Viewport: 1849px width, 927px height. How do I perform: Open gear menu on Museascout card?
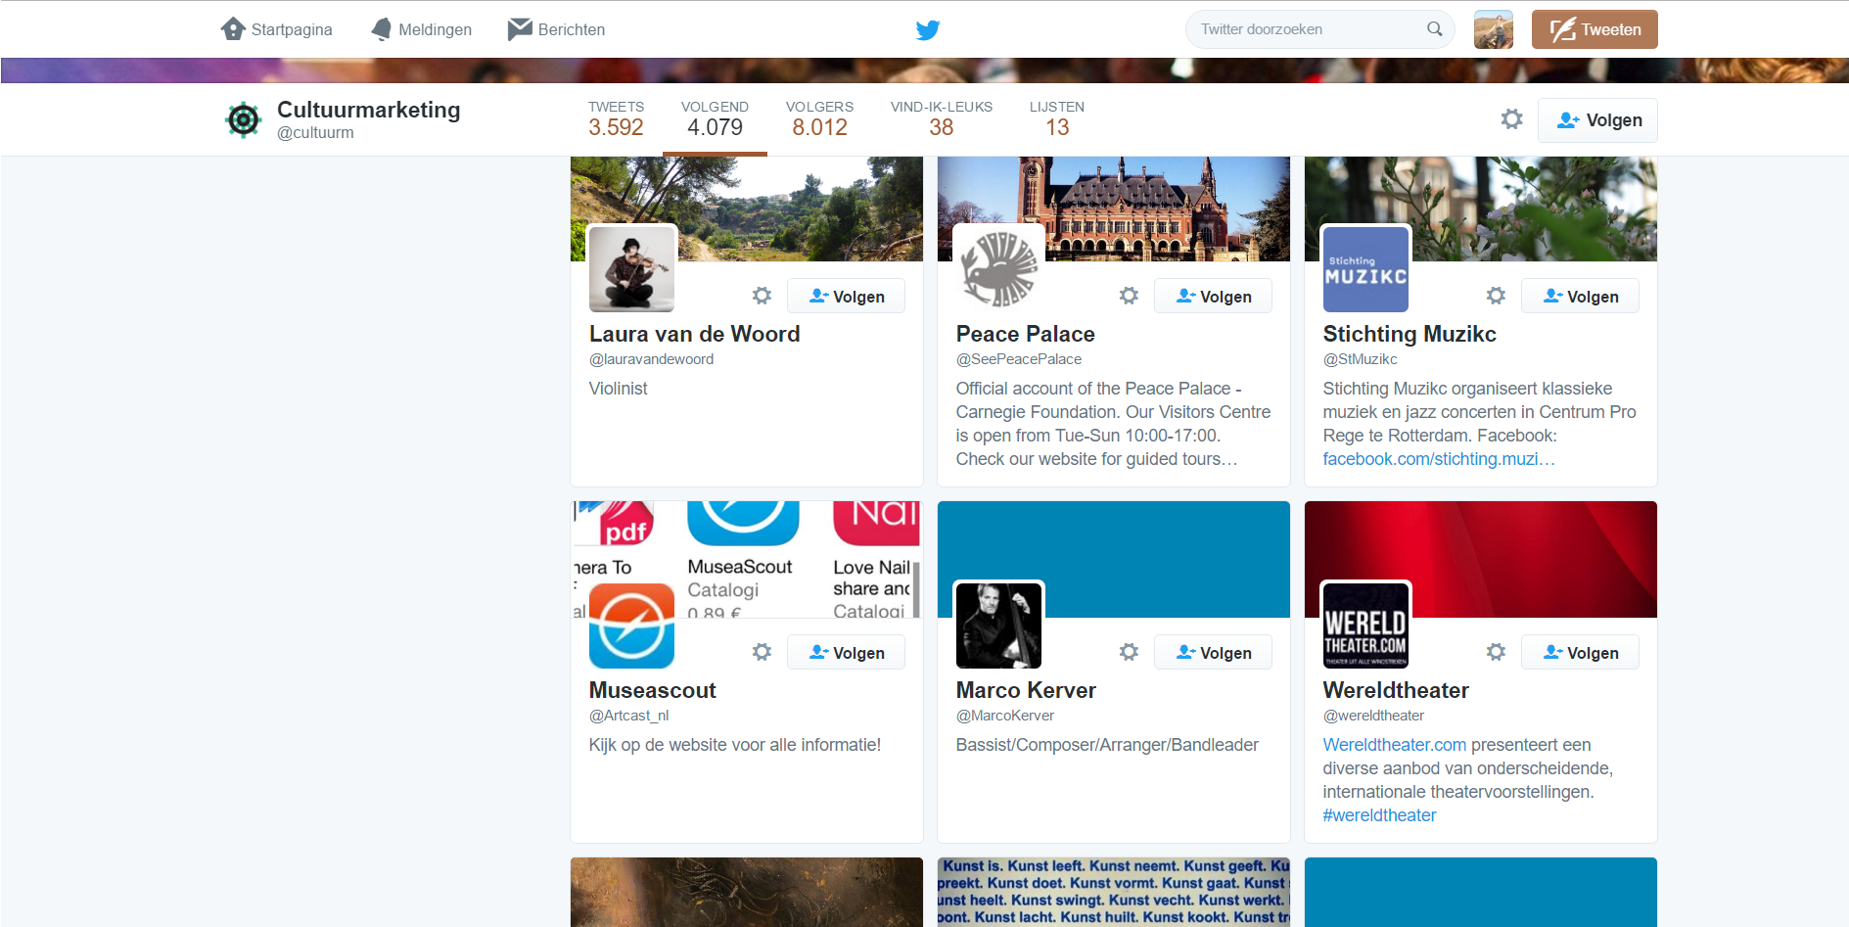tap(763, 652)
